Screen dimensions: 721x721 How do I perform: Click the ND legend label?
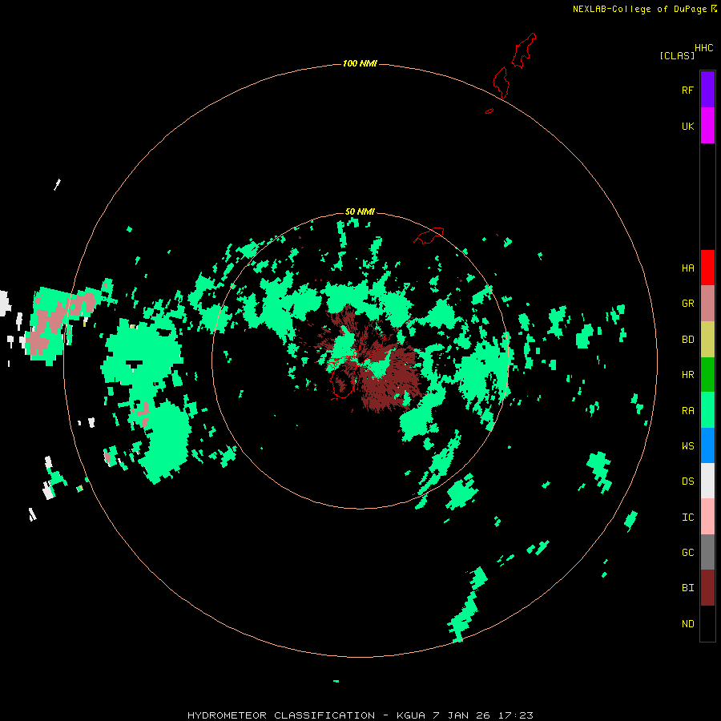(688, 623)
